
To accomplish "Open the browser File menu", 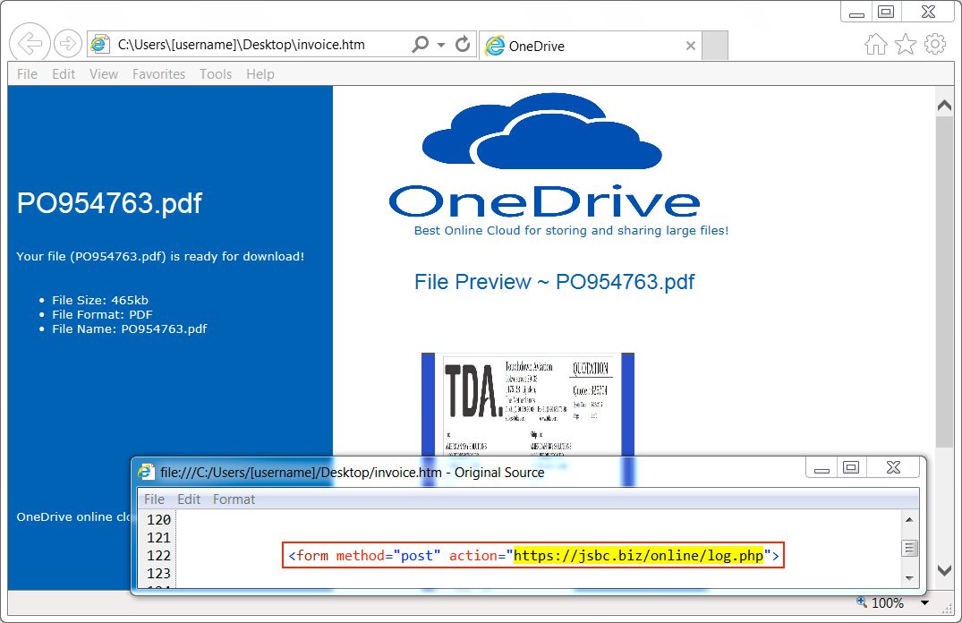I will [27, 74].
